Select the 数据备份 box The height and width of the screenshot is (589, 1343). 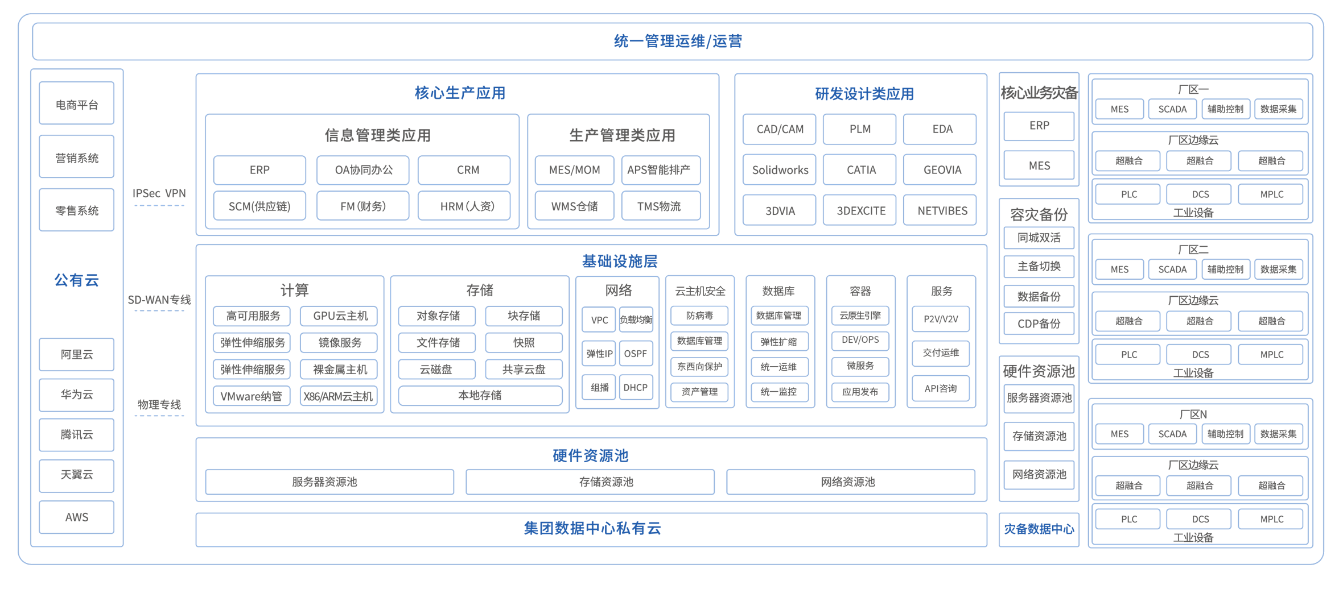coord(1039,296)
